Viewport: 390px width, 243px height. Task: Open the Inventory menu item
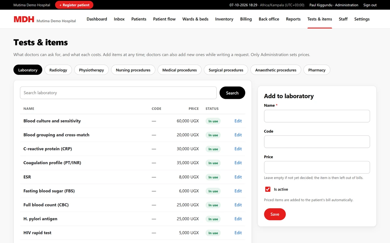(x=224, y=19)
